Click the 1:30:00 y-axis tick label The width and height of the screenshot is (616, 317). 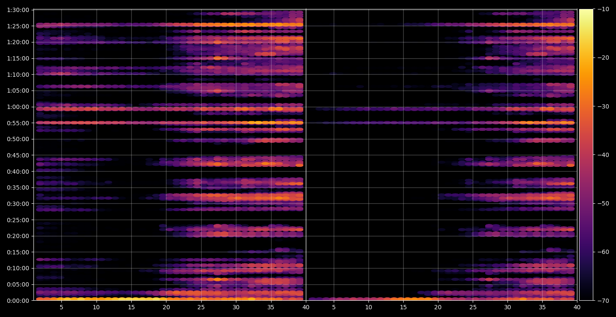click(x=18, y=10)
